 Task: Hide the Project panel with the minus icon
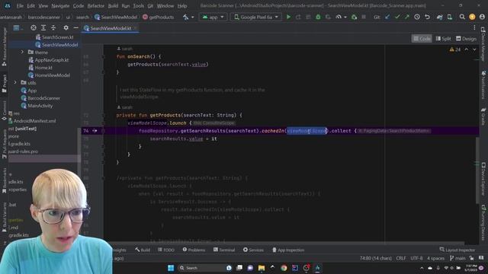pos(75,28)
